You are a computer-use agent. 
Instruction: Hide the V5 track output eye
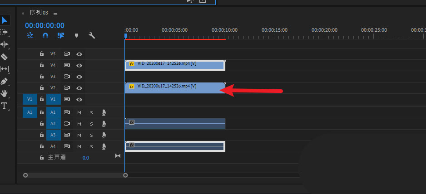click(79, 54)
